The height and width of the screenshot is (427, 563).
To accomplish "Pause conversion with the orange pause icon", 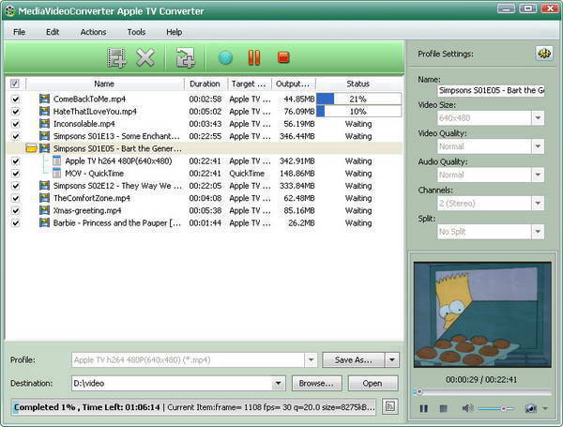I will tap(254, 57).
